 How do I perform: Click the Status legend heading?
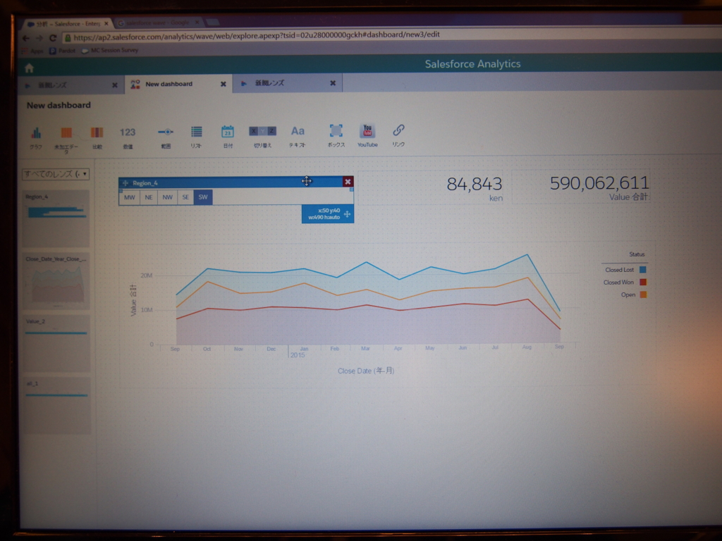coord(637,254)
